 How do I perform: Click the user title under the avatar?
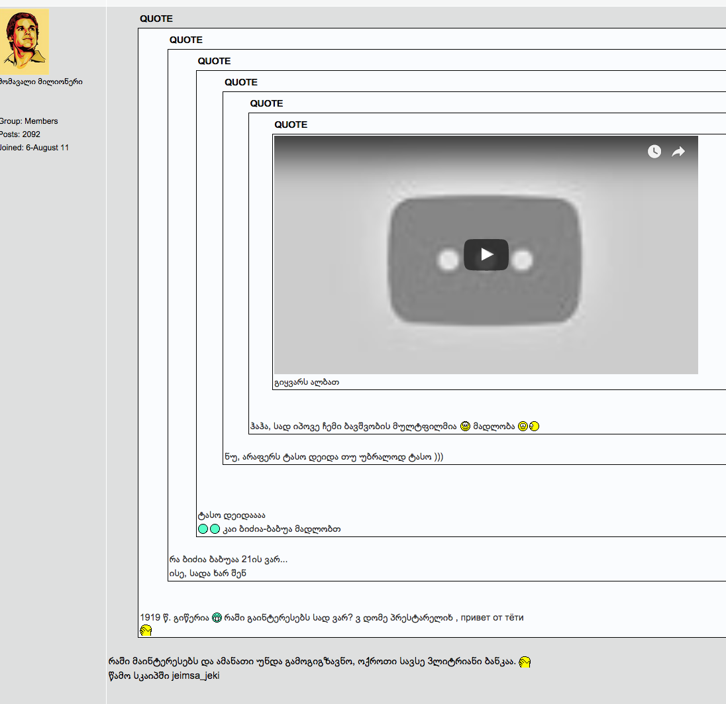tap(41, 81)
